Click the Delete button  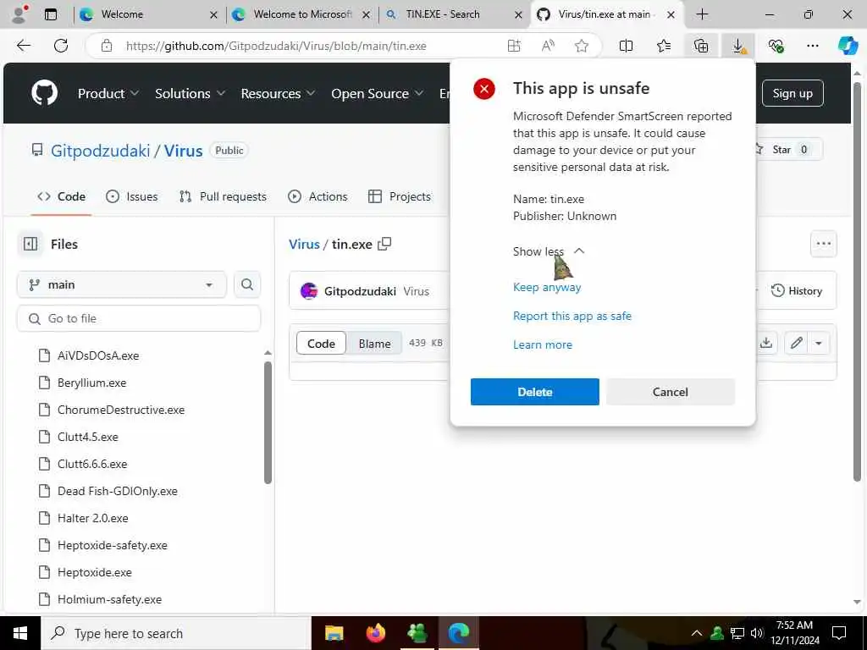(535, 392)
